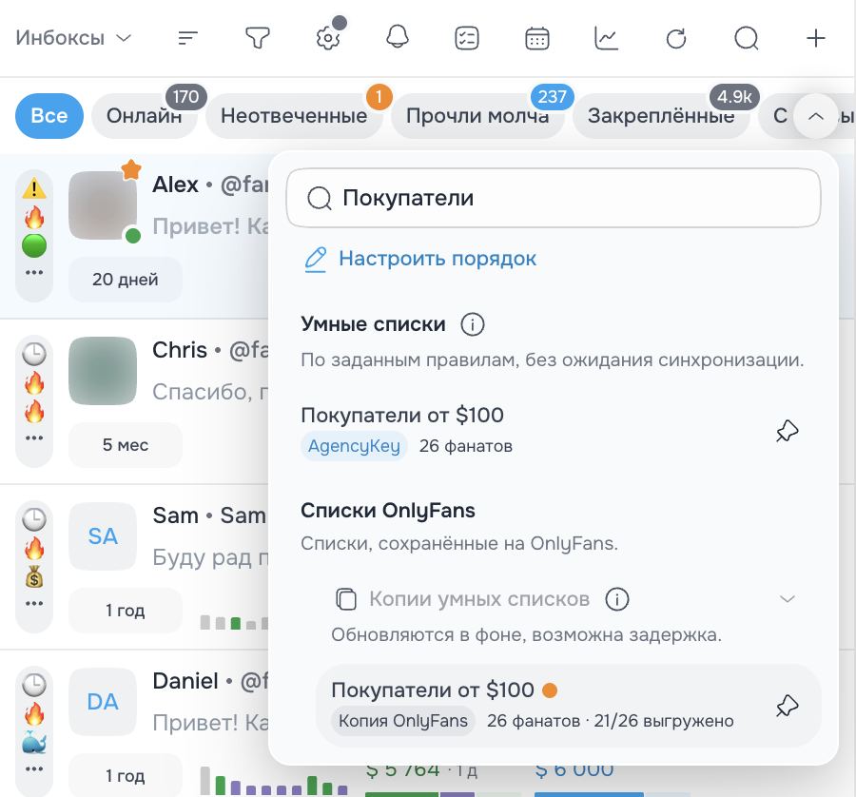Collapse the Копии умных списков section
856x797 pixels.
788,599
